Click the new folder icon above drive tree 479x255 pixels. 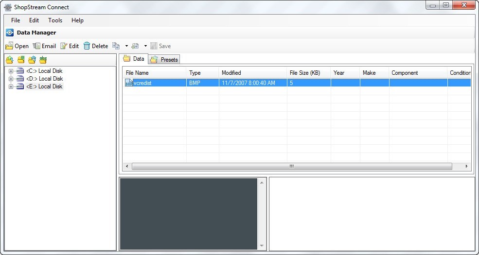(21, 60)
